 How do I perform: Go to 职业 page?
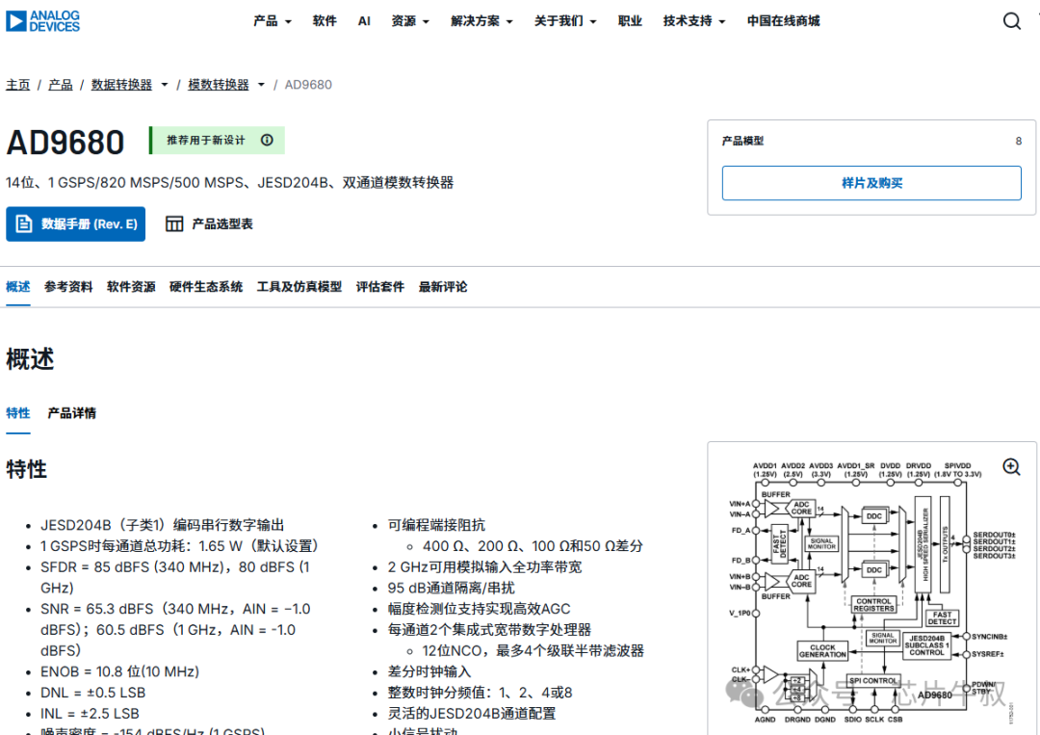[x=630, y=21]
